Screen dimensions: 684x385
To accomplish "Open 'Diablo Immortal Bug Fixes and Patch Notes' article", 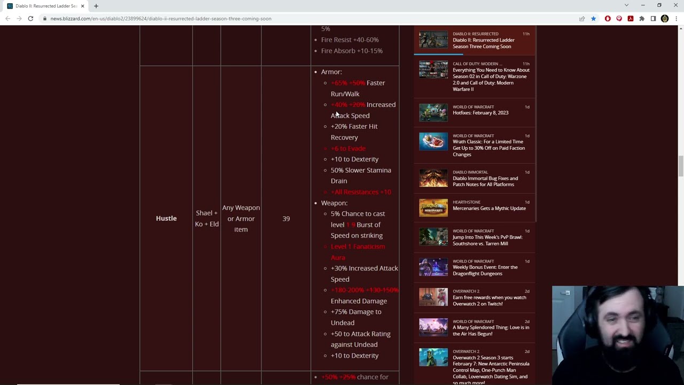I will pyautogui.click(x=485, y=181).
